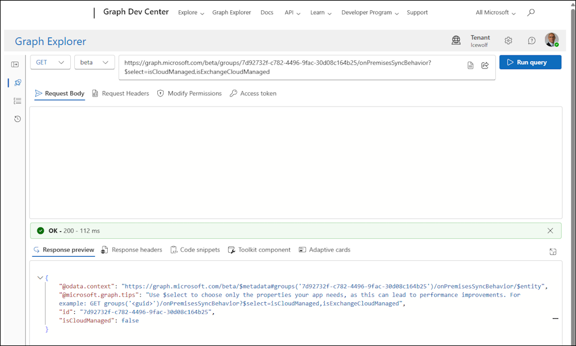576x346 pixels.
Task: Open the signed-in user profile picture
Action: (551, 40)
